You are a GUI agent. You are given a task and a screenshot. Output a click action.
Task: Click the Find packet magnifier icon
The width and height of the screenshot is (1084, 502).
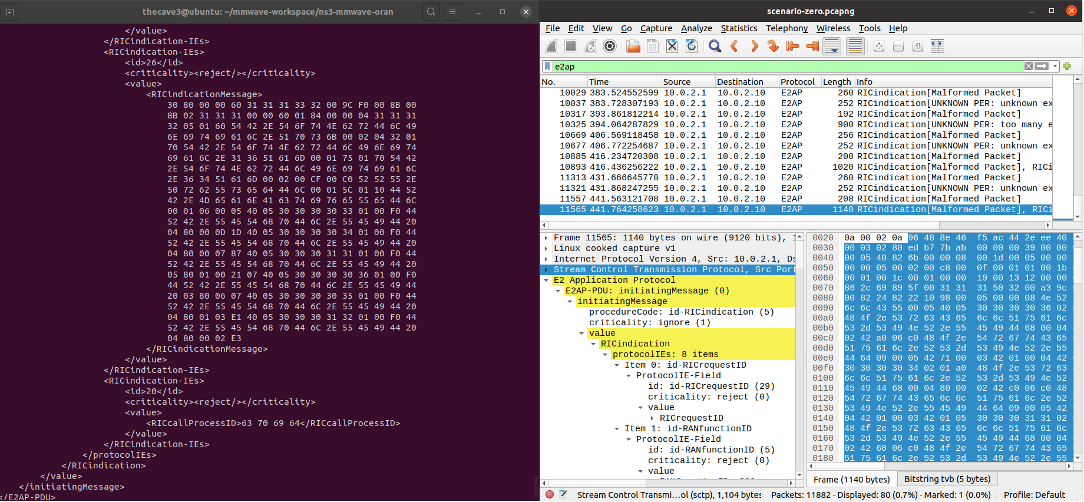point(715,47)
